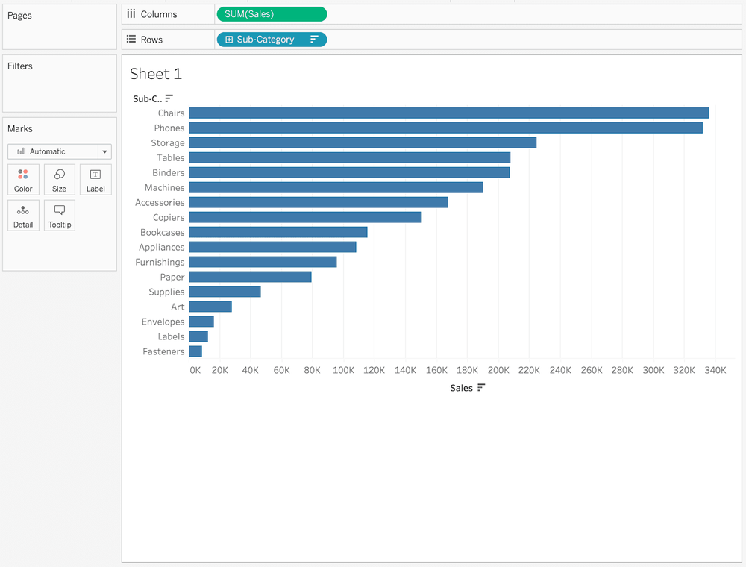This screenshot has width=746, height=567.
Task: Select the Phones bar in the chart
Action: (445, 128)
